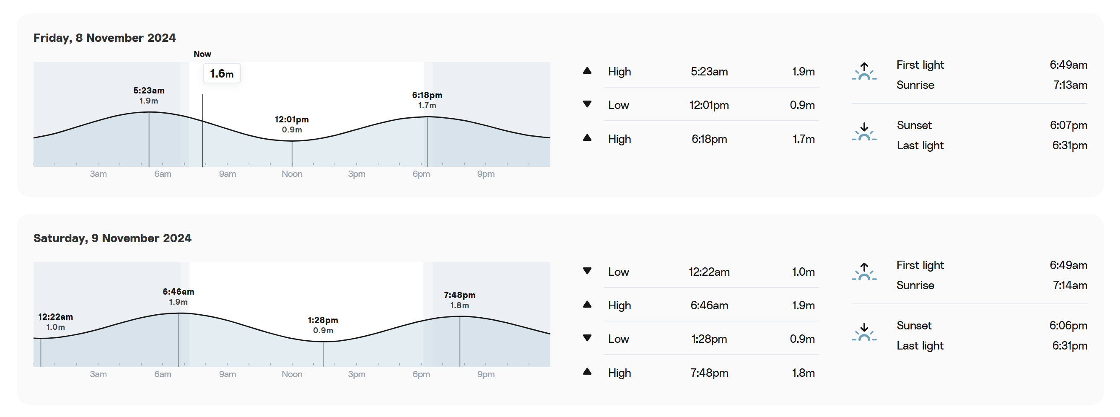Screen dimensions: 1120x417
Task: Click up-arrow icon beside Saturday 6:46am High
Action: tap(587, 304)
